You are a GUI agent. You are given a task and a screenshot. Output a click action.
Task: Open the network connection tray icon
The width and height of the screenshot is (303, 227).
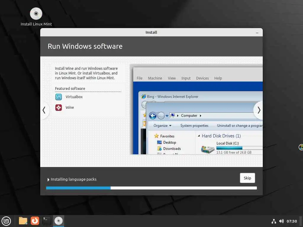274,221
